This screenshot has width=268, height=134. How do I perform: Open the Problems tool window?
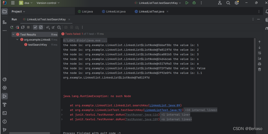[5, 121]
